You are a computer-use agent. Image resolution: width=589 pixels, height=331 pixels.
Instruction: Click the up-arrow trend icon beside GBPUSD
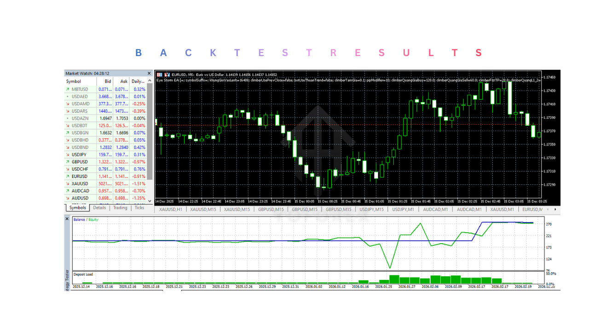68,162
